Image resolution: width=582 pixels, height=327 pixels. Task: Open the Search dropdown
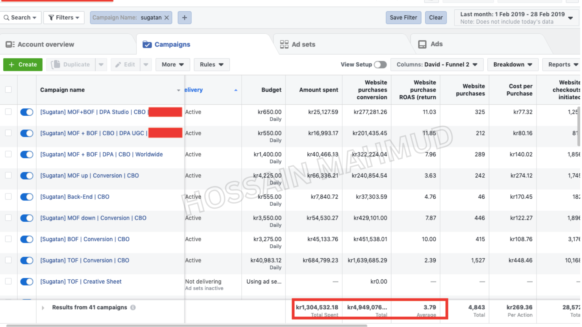click(x=20, y=18)
